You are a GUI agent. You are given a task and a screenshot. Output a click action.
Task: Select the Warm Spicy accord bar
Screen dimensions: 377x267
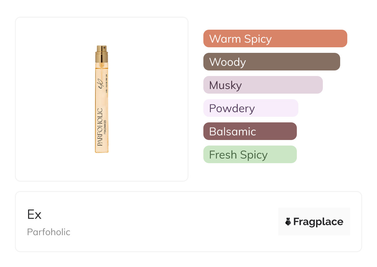pos(275,39)
